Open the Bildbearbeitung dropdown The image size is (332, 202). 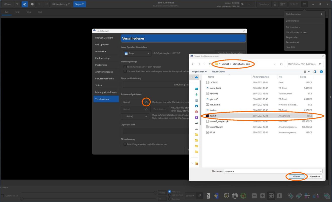(x=61, y=4)
